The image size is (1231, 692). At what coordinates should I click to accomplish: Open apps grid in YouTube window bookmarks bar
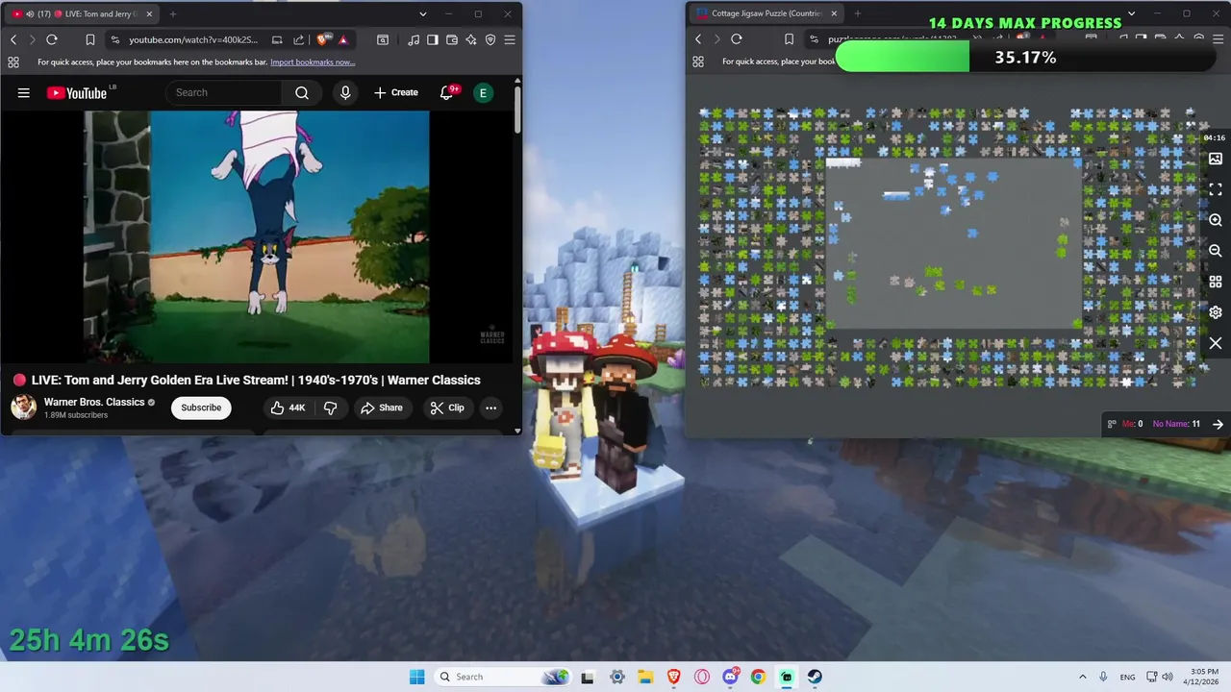13,62
